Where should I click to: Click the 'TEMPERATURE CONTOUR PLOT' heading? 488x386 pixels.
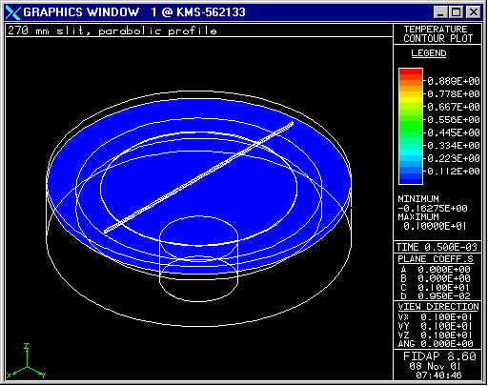coord(437,33)
